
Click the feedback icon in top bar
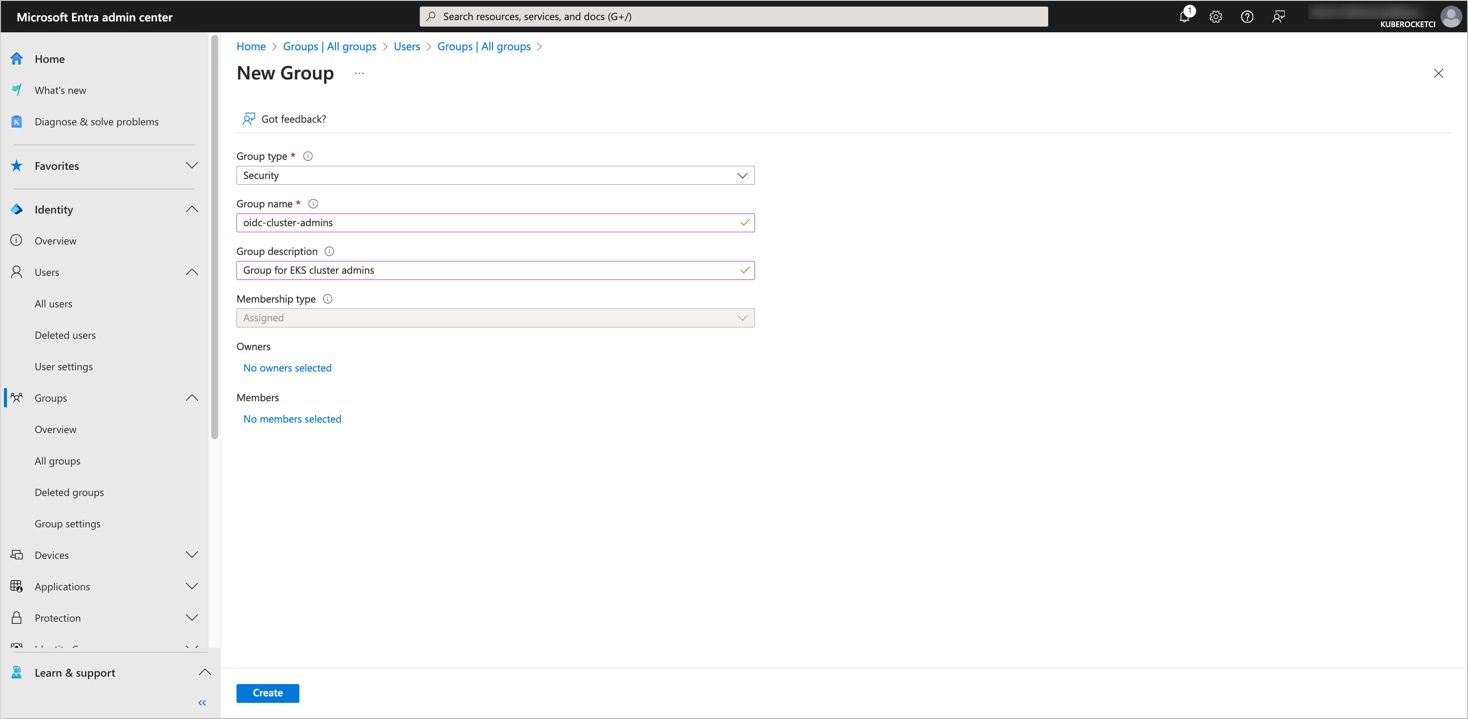click(x=1278, y=17)
